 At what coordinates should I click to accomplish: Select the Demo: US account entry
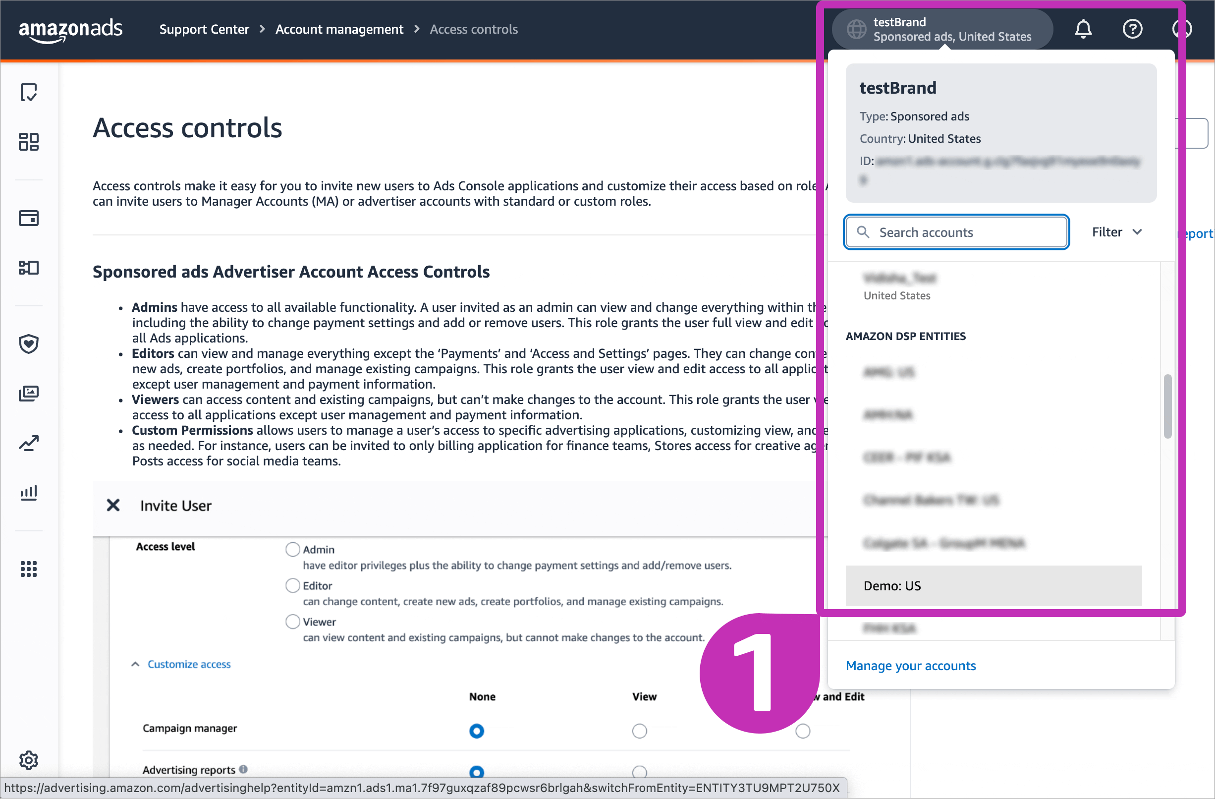(x=993, y=585)
